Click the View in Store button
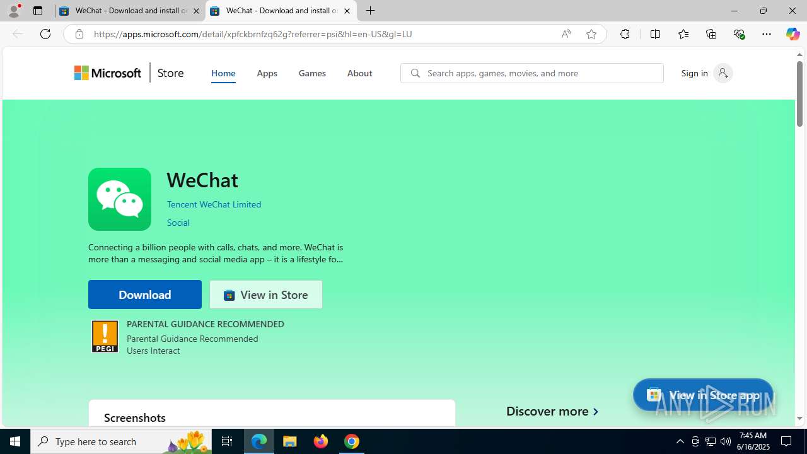The image size is (807, 454). pyautogui.click(x=266, y=294)
